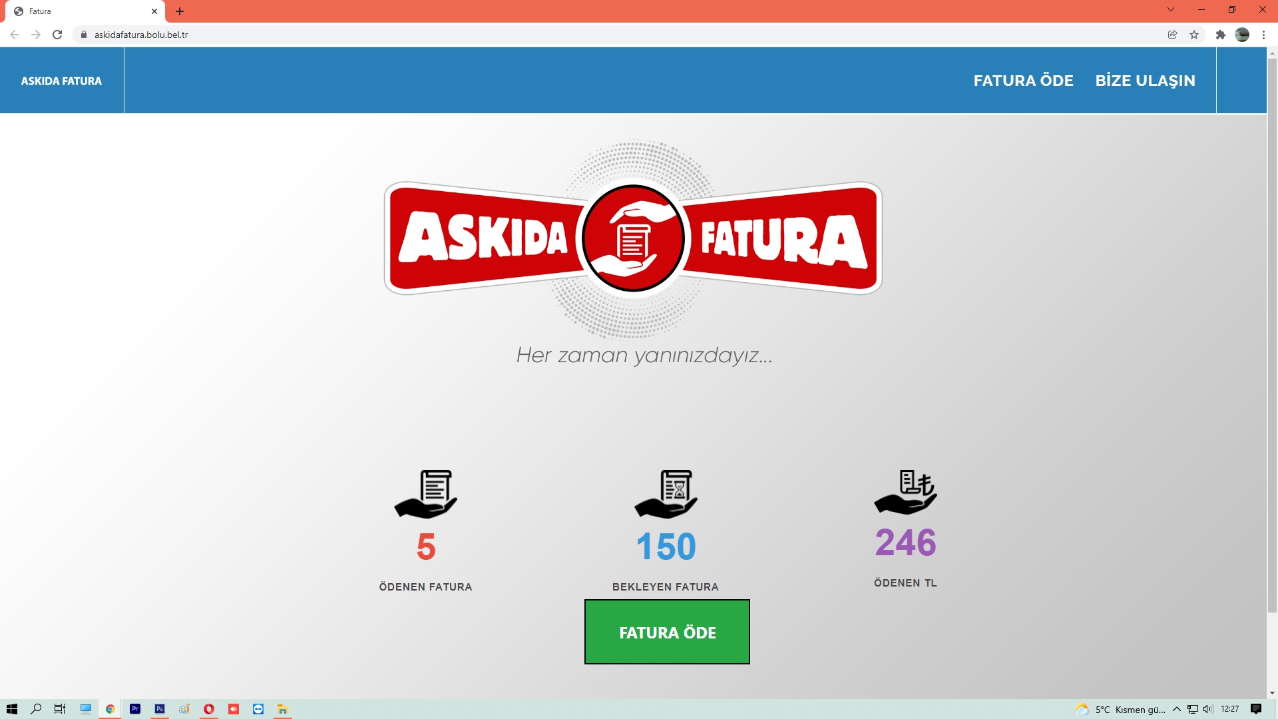This screenshot has height=719, width=1278.
Task: Open Task View on the taskbar
Action: (x=60, y=709)
